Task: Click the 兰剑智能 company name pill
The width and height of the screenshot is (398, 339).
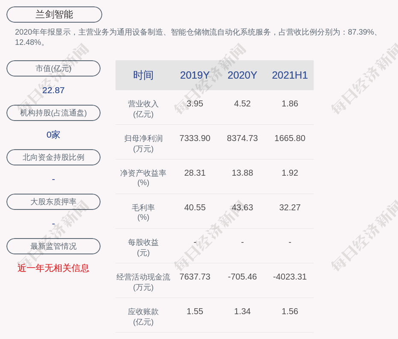Action: tap(54, 15)
